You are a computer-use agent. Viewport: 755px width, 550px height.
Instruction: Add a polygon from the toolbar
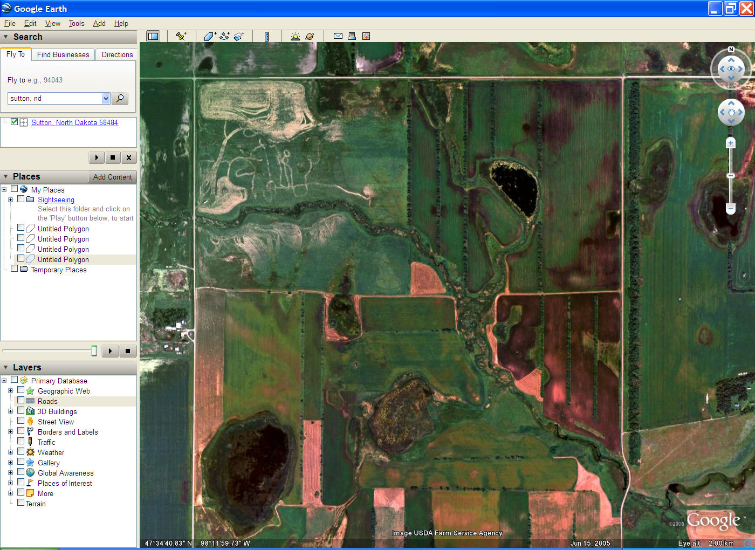tap(210, 36)
